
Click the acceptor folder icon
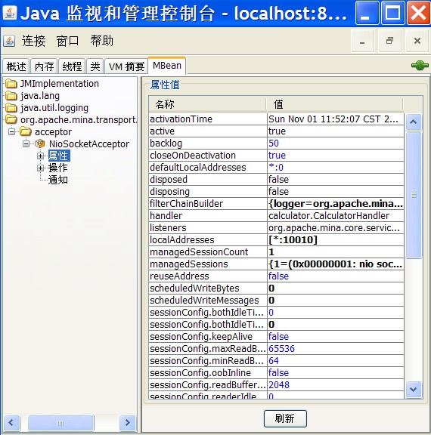pos(26,131)
